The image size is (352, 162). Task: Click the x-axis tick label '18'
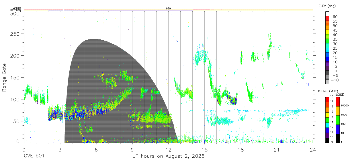coord(241,150)
